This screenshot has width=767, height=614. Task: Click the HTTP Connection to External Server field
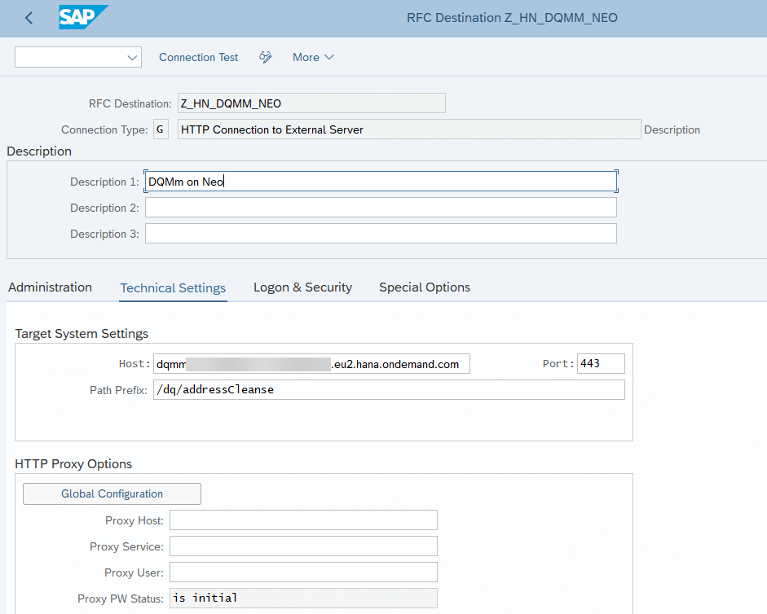tap(409, 129)
